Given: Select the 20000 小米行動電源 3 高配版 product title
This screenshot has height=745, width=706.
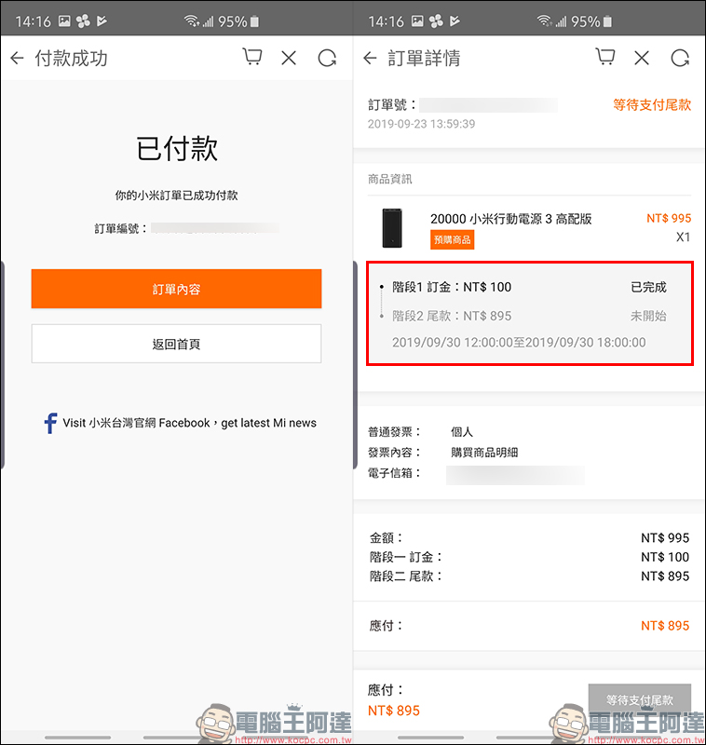Looking at the screenshot, I should pyautogui.click(x=510, y=219).
